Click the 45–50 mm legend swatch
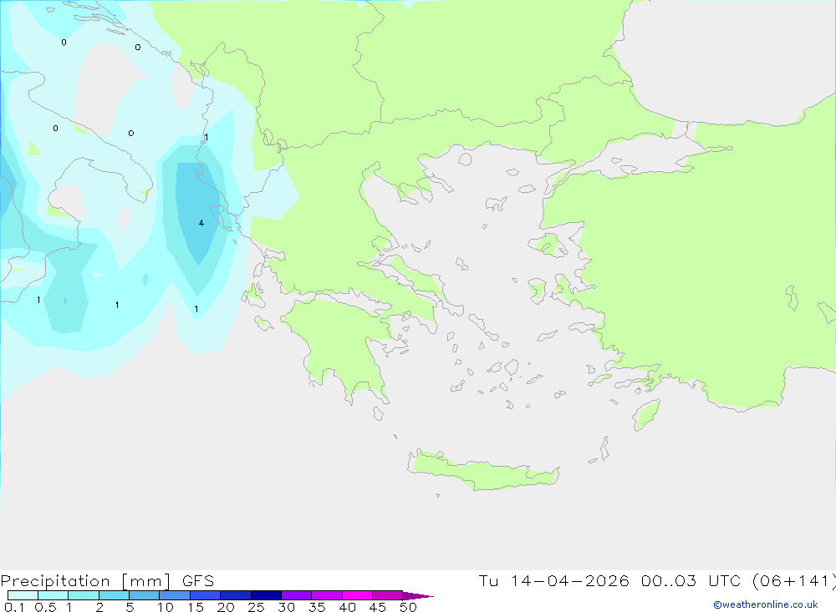The image size is (836, 612). point(388,595)
